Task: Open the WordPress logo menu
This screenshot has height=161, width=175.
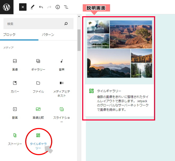Action: click(x=7, y=7)
